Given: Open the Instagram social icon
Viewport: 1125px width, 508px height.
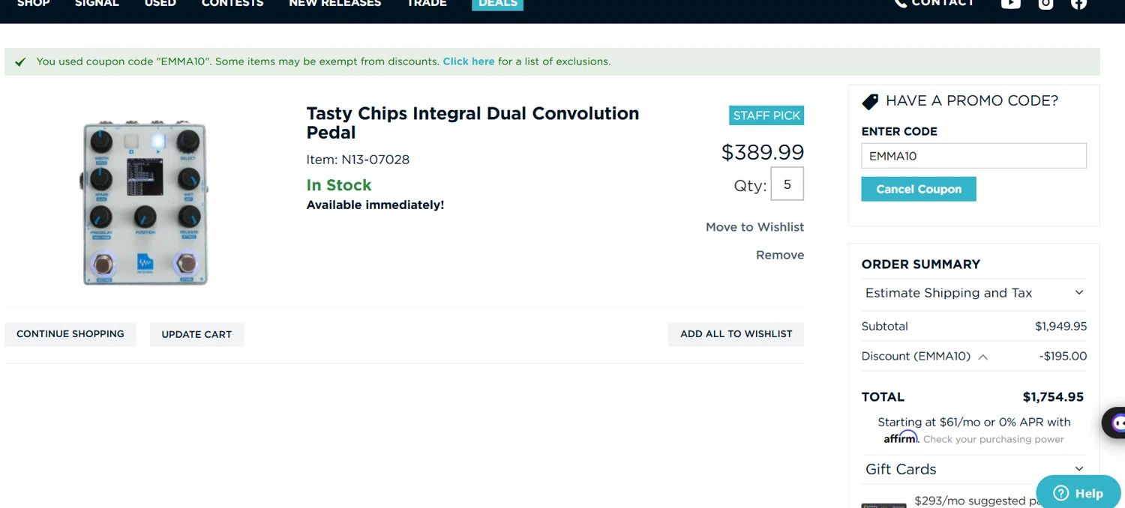Looking at the screenshot, I should 1045,4.
